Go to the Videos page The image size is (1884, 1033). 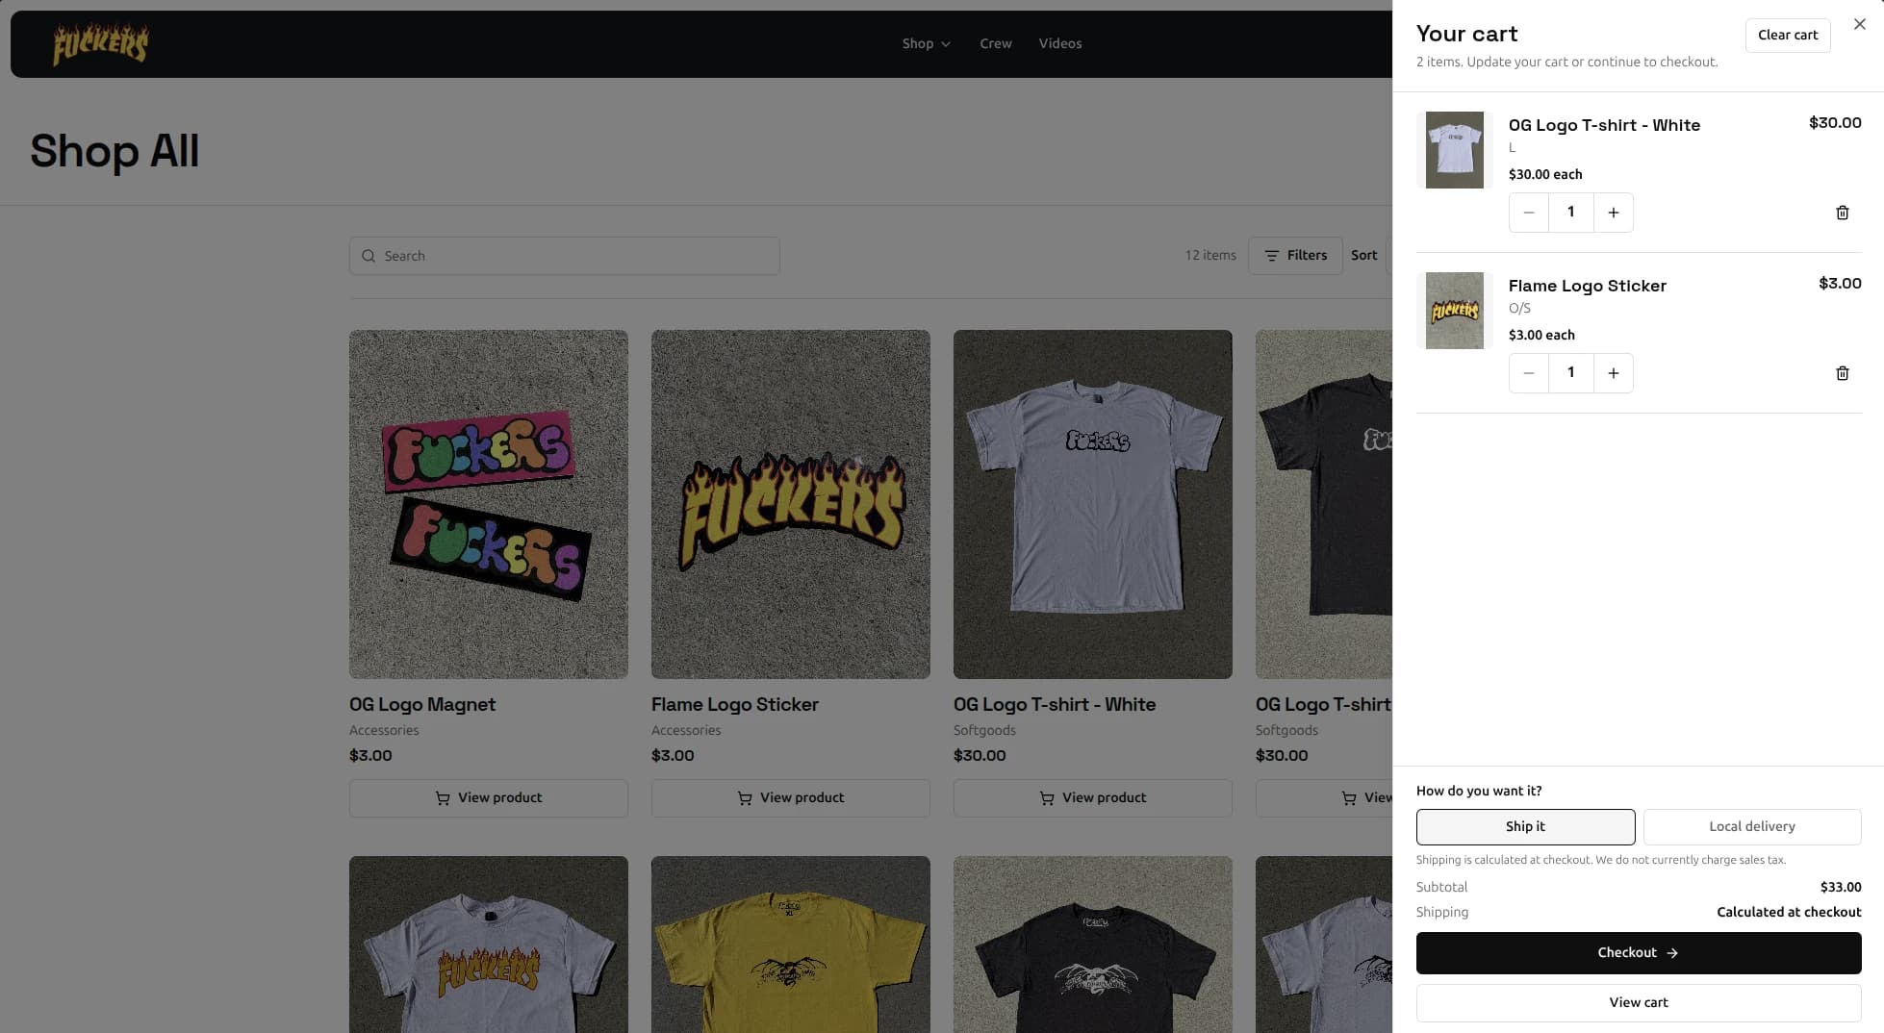pyautogui.click(x=1059, y=44)
